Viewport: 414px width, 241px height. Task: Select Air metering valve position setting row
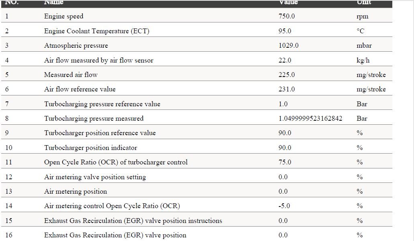click(x=197, y=177)
